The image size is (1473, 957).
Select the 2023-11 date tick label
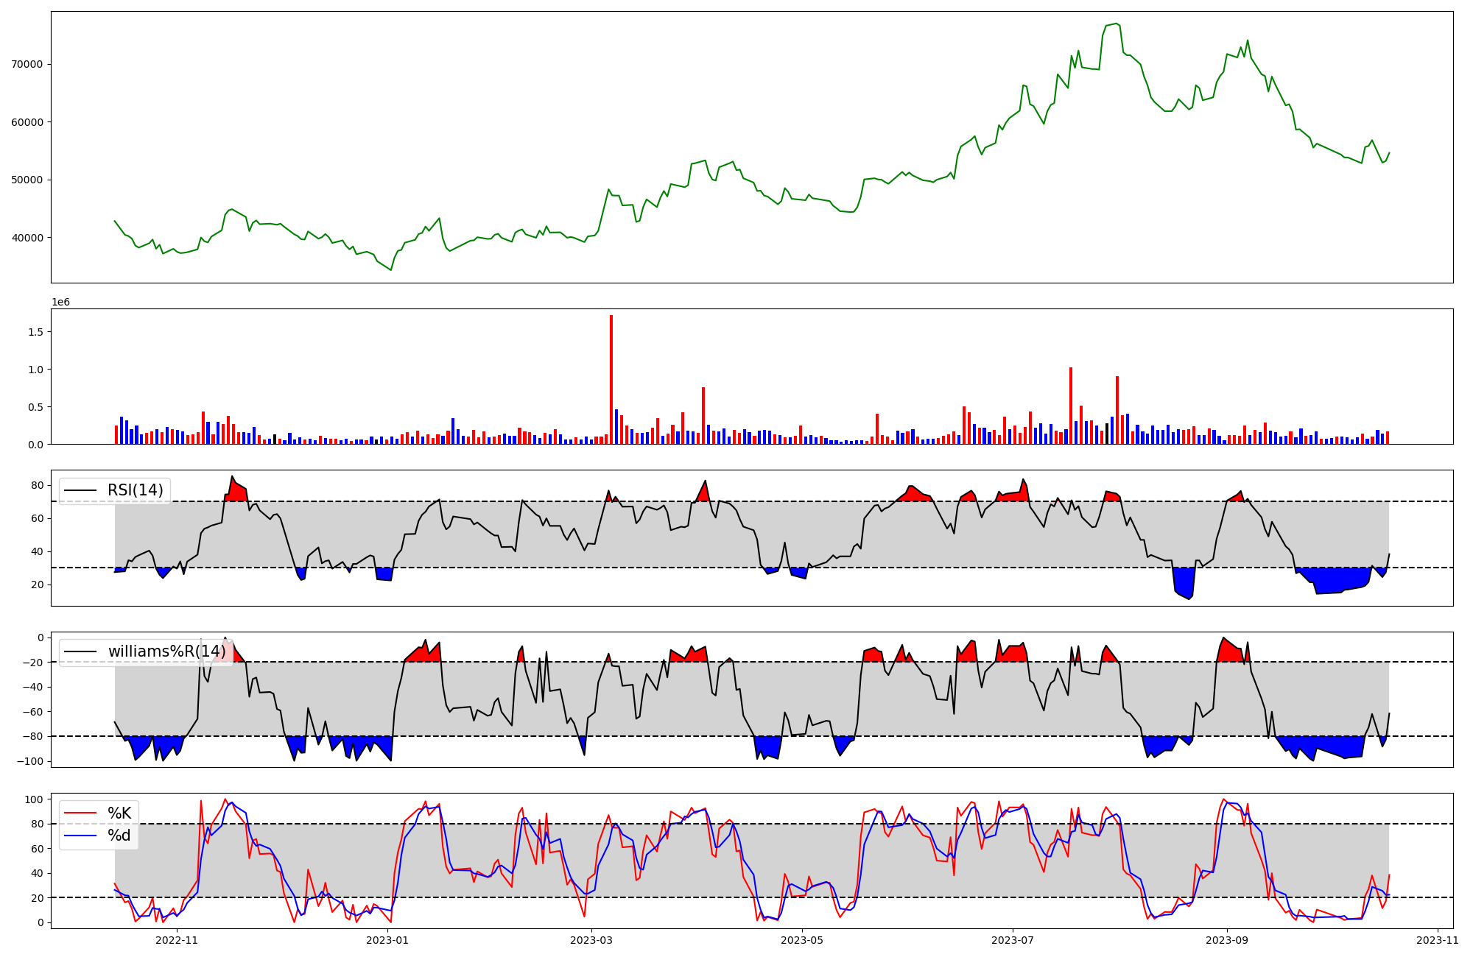point(1437,940)
